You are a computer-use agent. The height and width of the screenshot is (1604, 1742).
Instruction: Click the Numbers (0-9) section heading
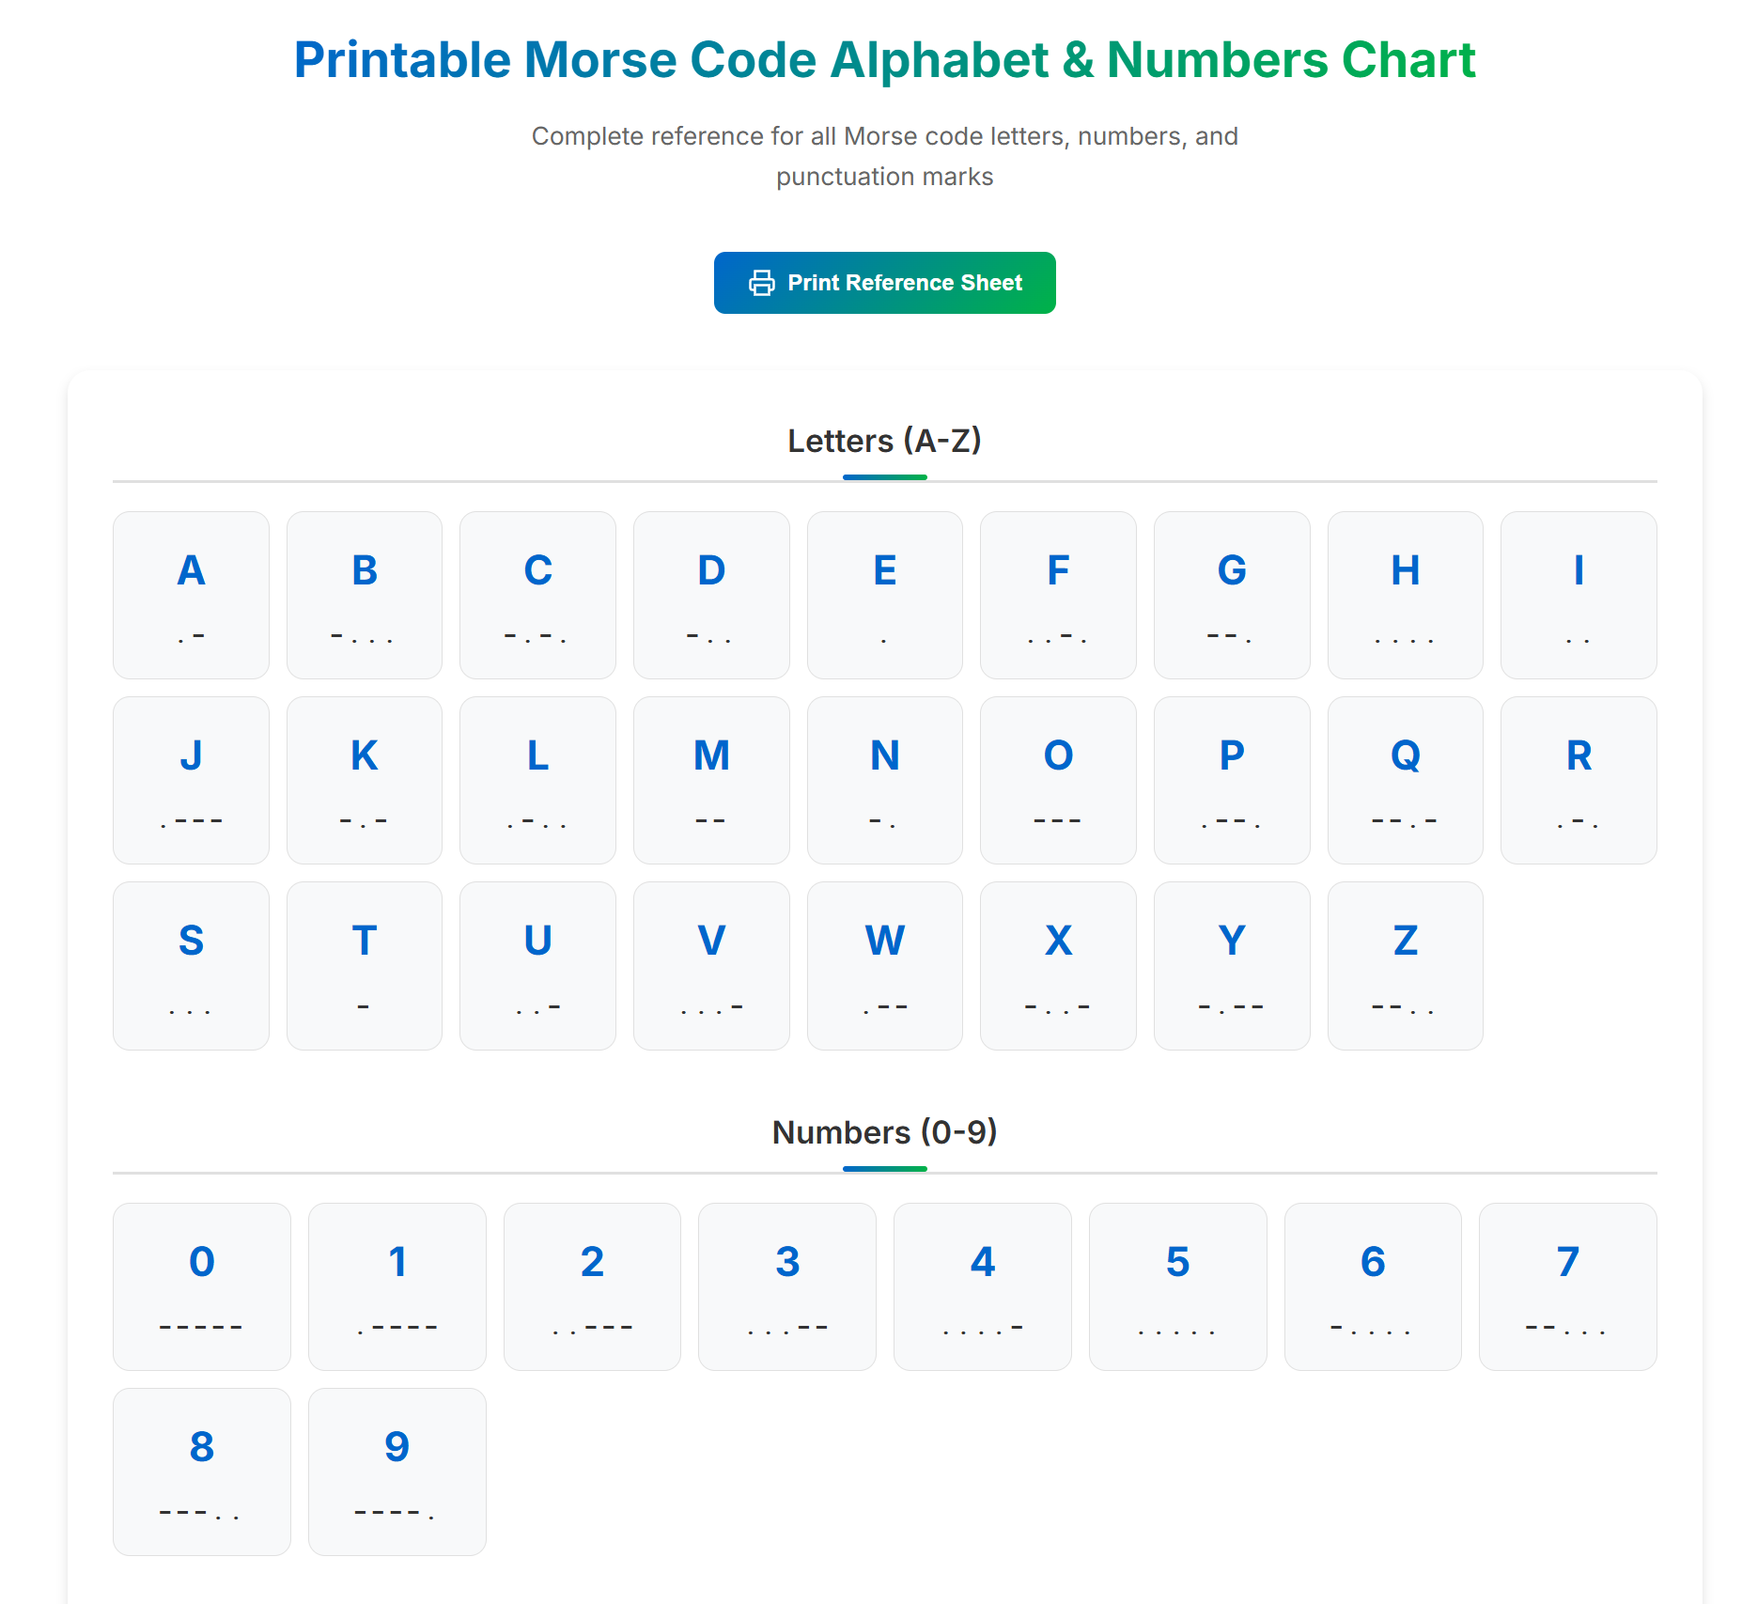884,1132
